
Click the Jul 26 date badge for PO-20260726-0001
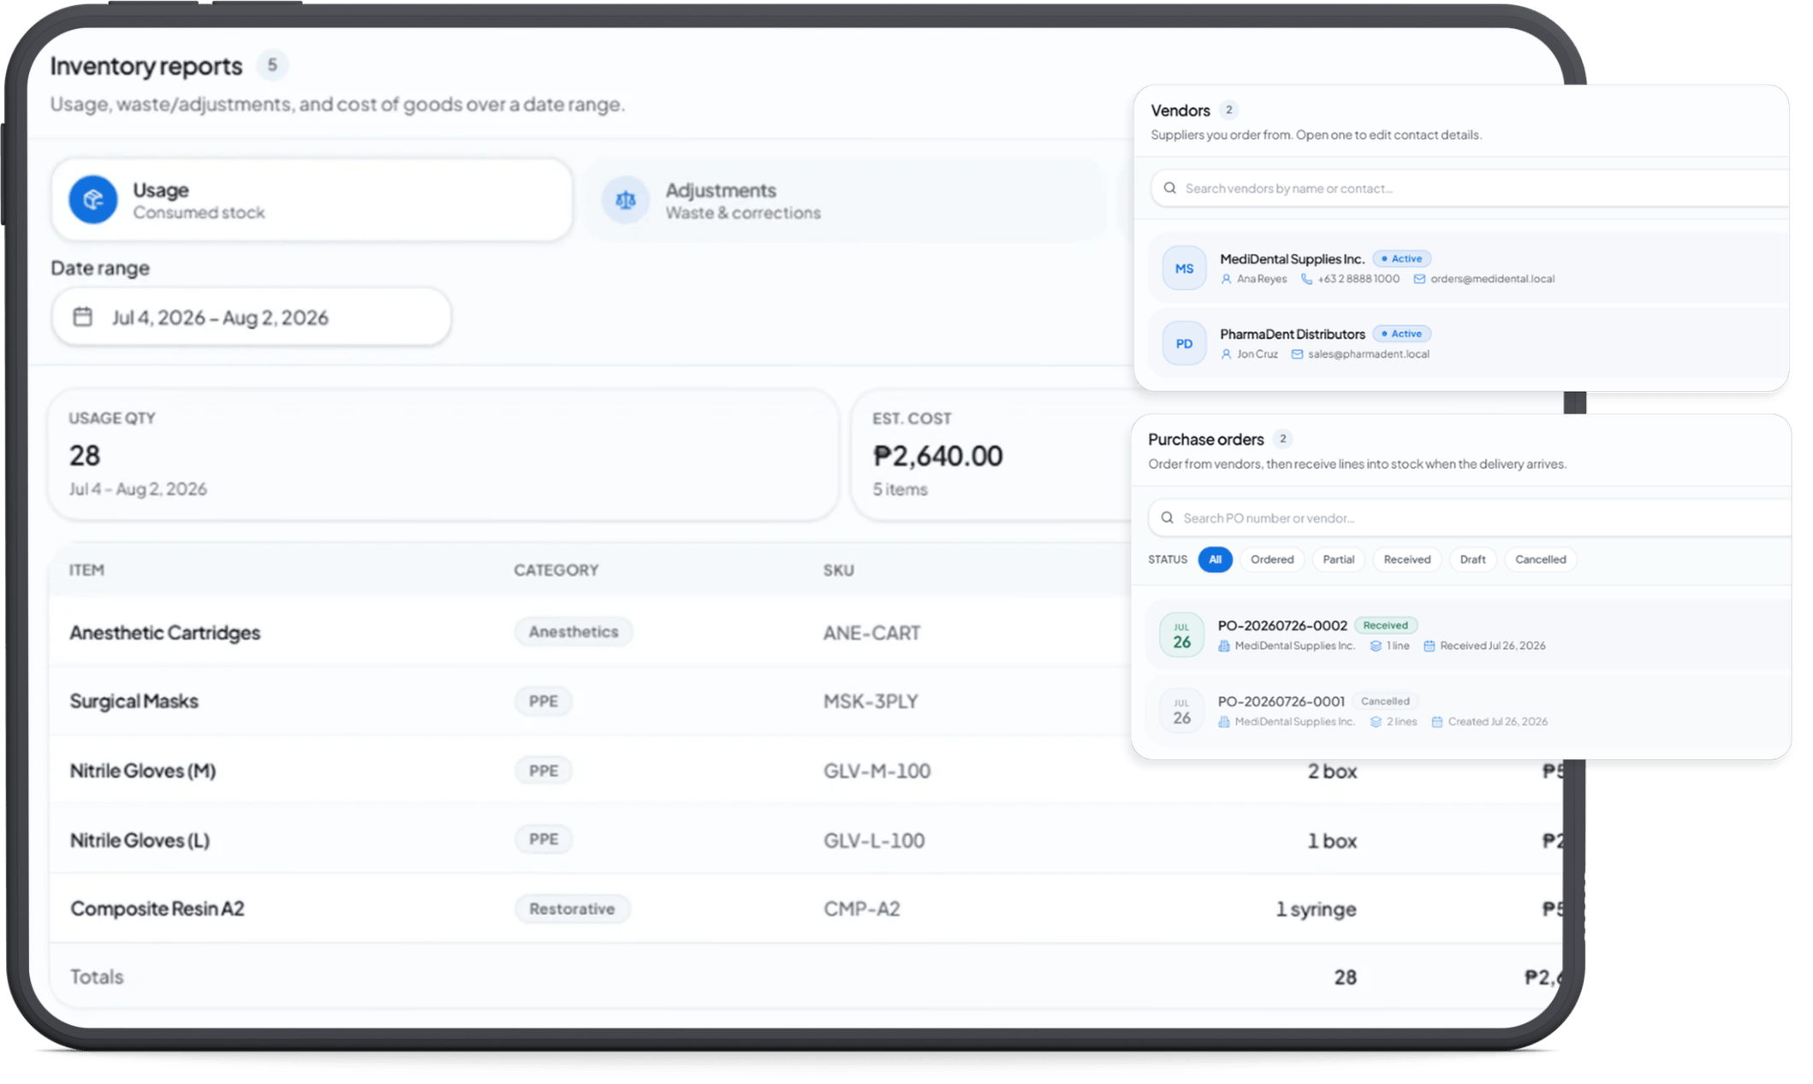coord(1181,711)
